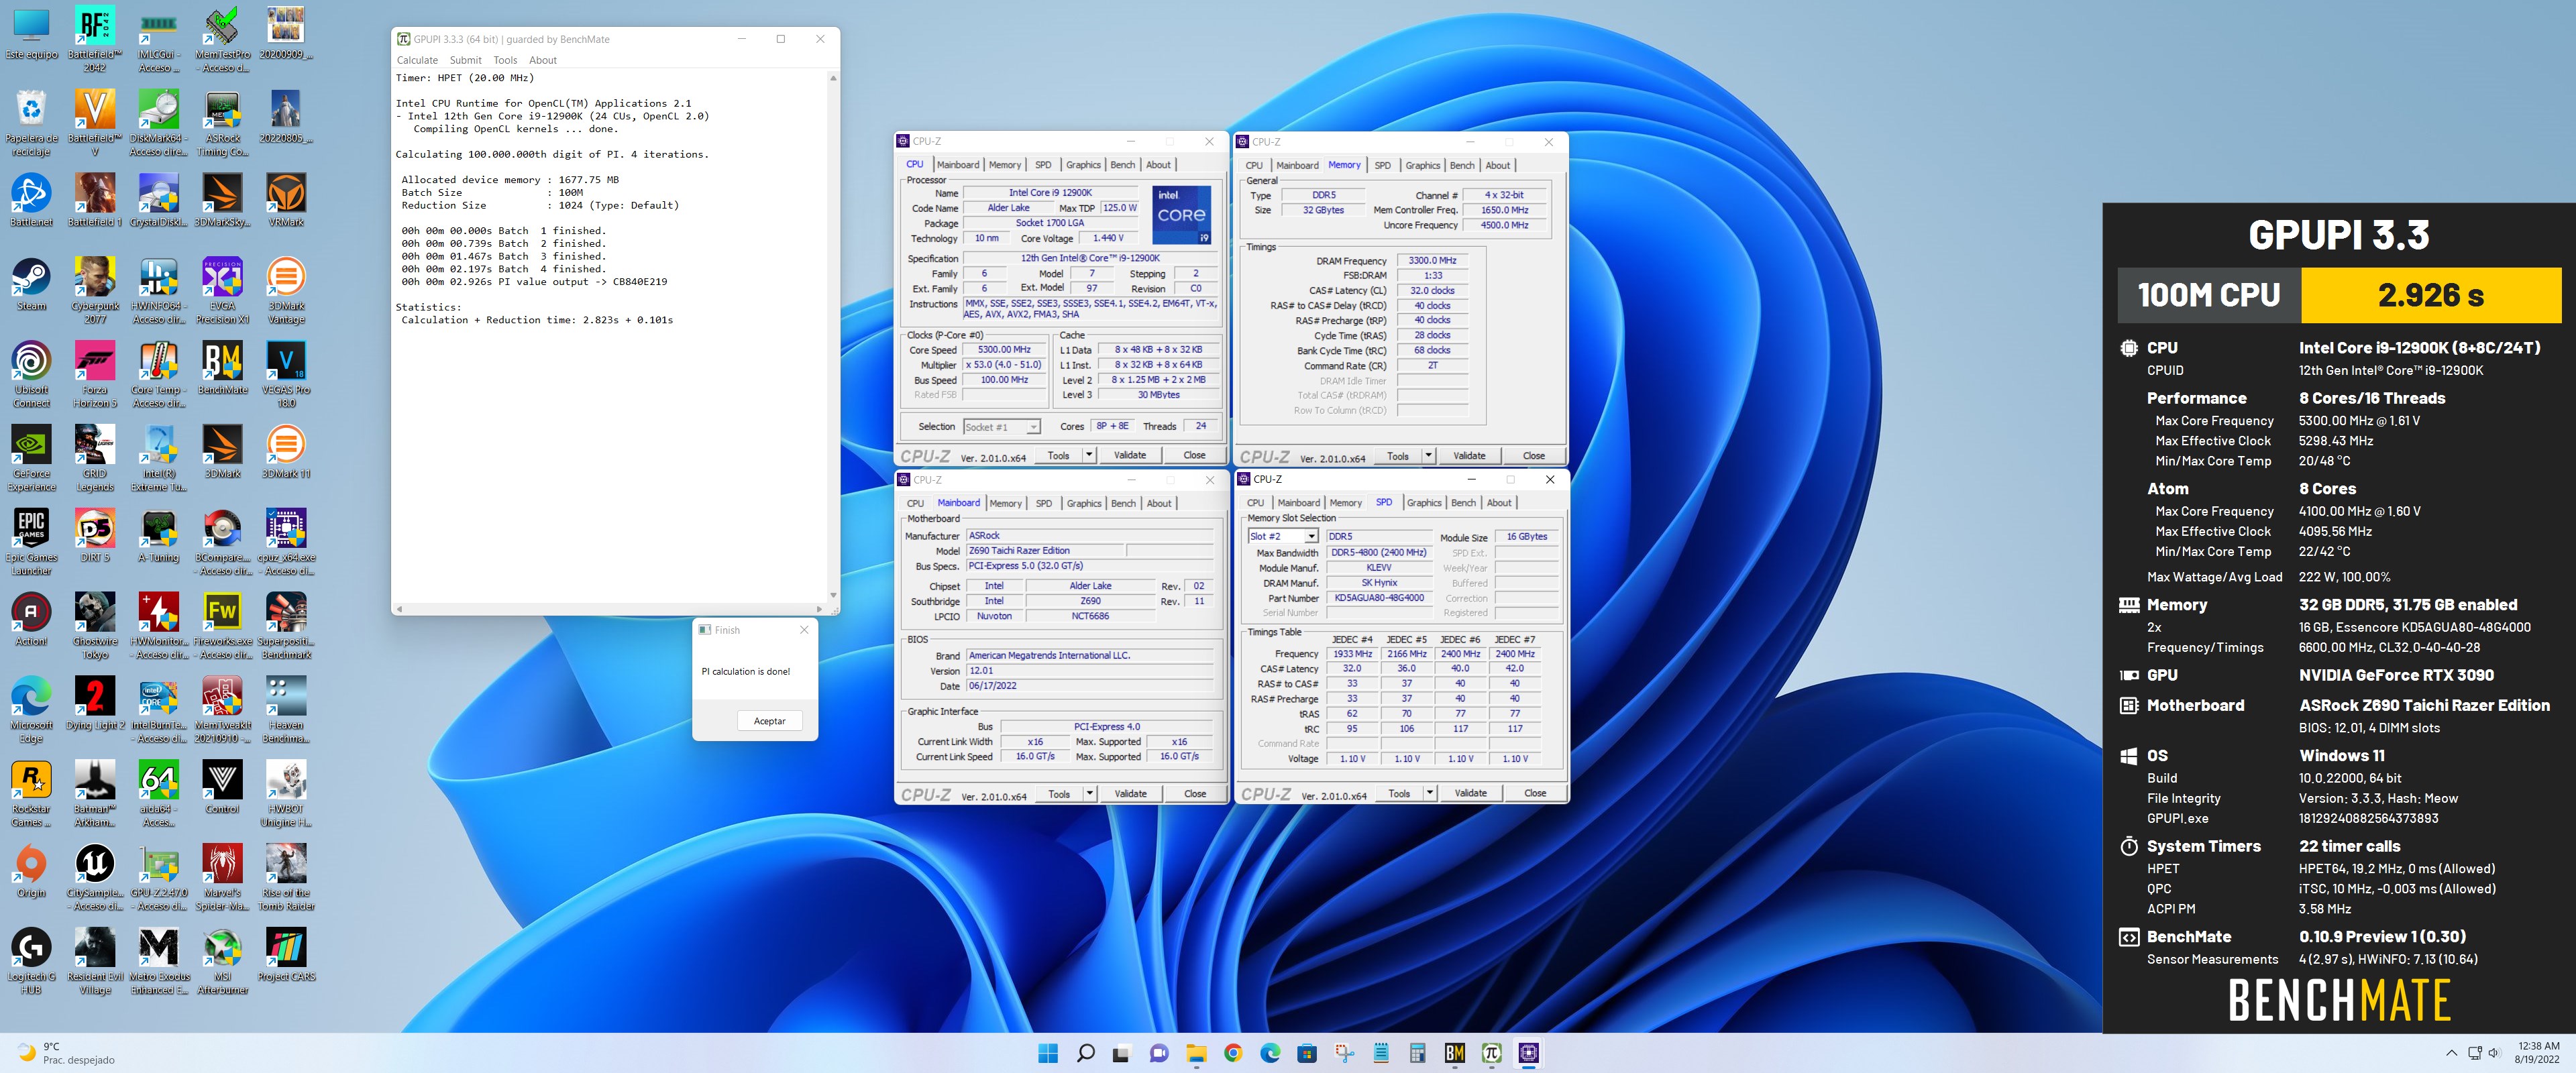This screenshot has height=1073, width=2576.
Task: Switch to GPUPI taskbar icon
Action: (x=1492, y=1053)
